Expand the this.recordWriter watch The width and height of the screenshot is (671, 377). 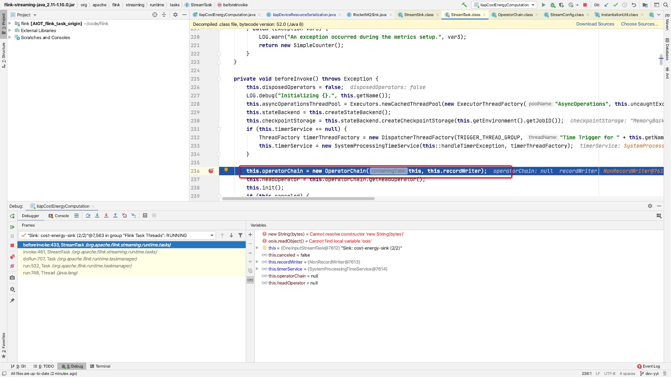point(258,262)
